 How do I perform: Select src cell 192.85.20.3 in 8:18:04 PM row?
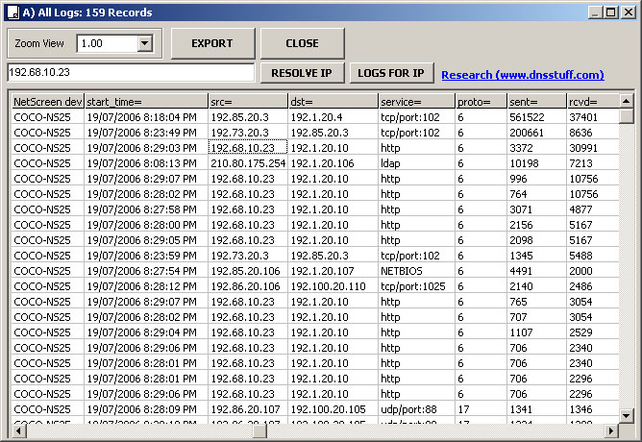[x=248, y=117]
